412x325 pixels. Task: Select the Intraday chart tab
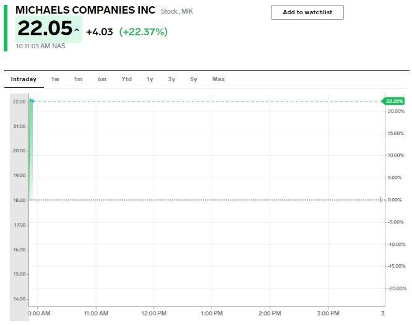[x=24, y=79]
